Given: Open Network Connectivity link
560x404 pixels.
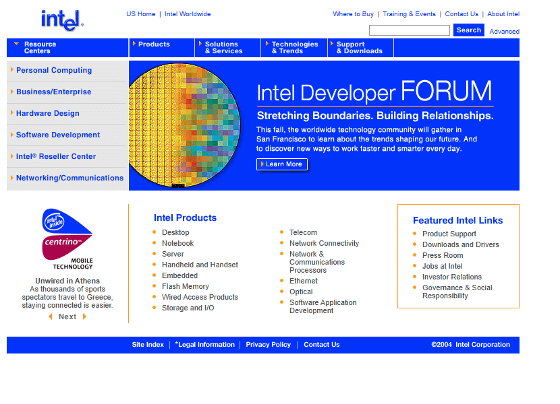Looking at the screenshot, I should pyautogui.click(x=324, y=243).
